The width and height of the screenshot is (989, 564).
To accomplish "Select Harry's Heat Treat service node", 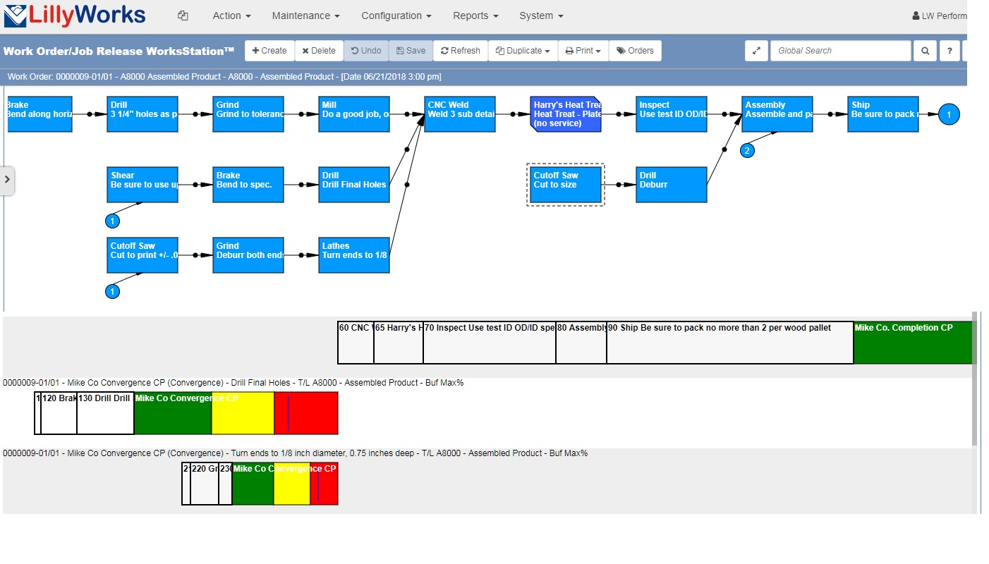I will pyautogui.click(x=566, y=114).
